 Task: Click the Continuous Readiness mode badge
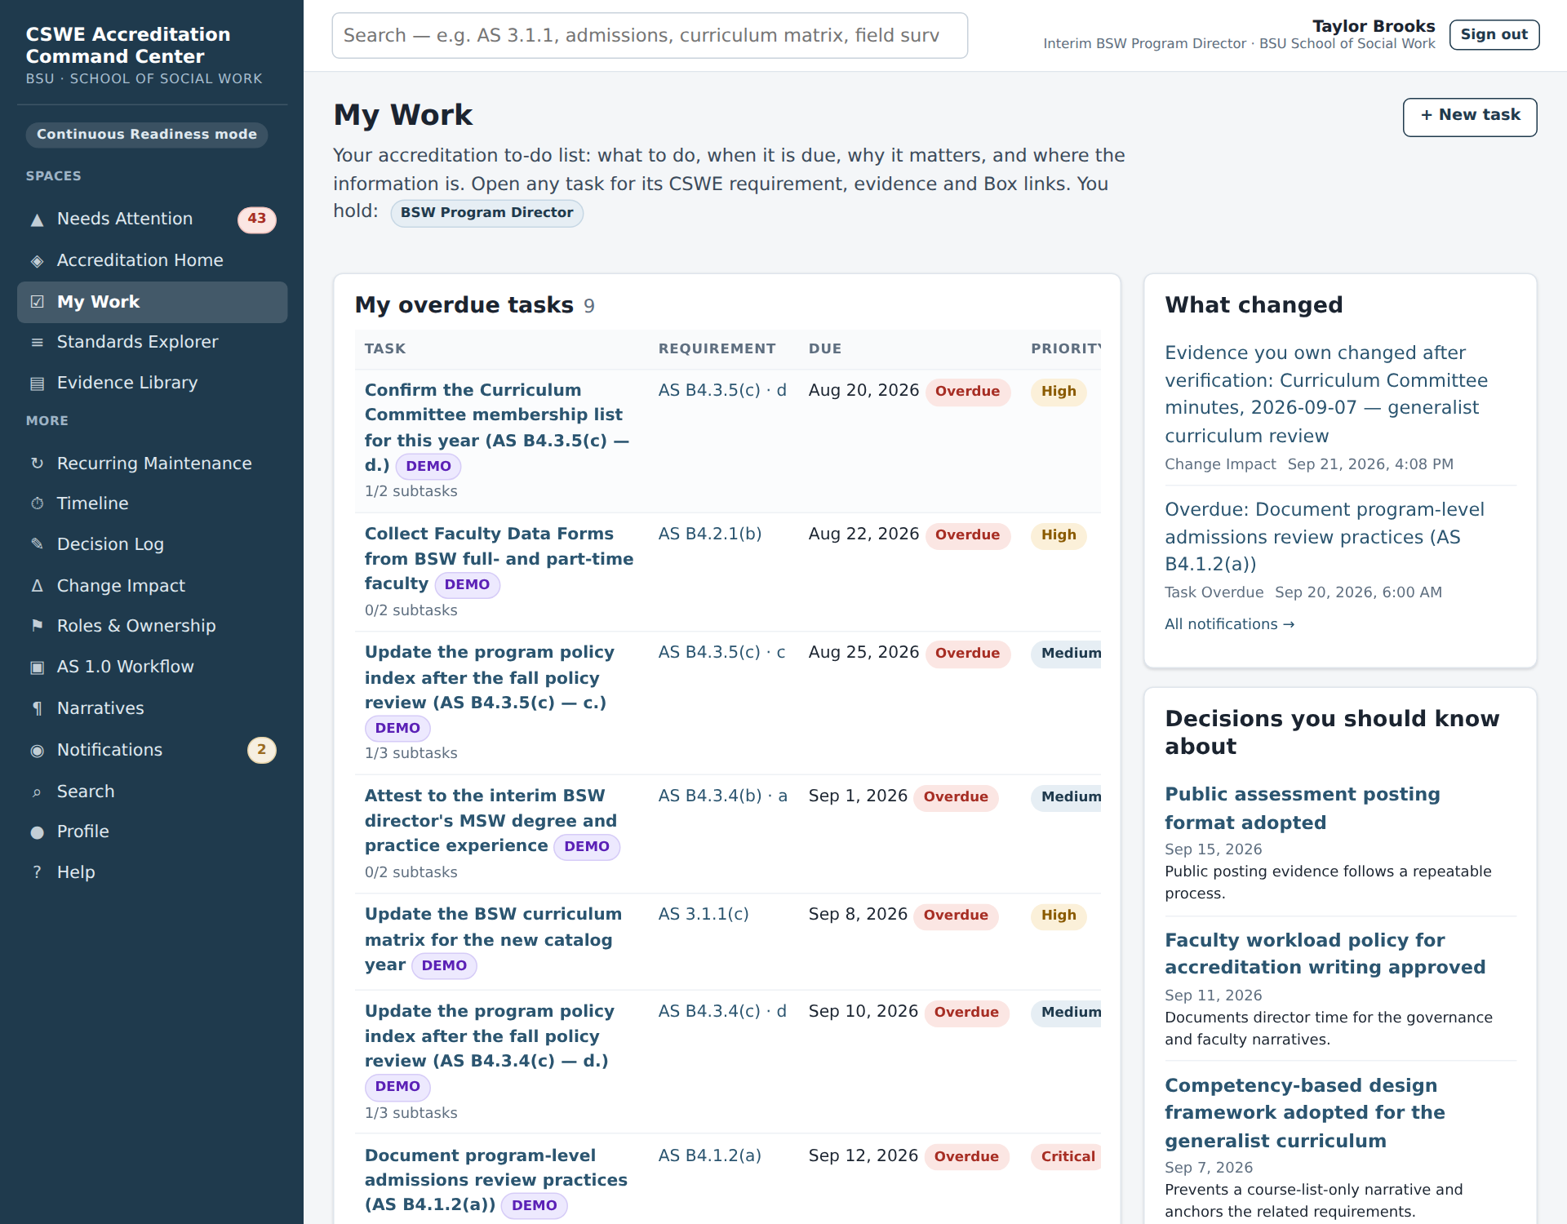pos(147,135)
